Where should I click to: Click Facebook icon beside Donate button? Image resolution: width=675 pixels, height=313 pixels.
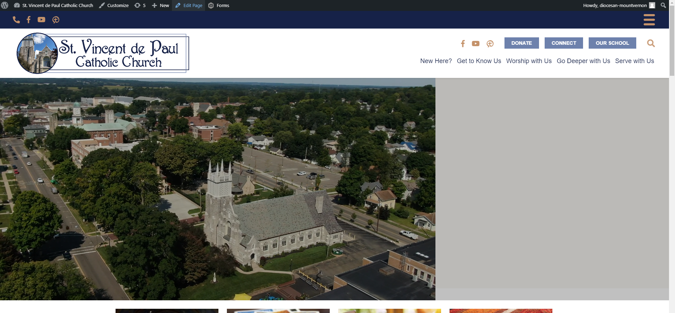463,43
